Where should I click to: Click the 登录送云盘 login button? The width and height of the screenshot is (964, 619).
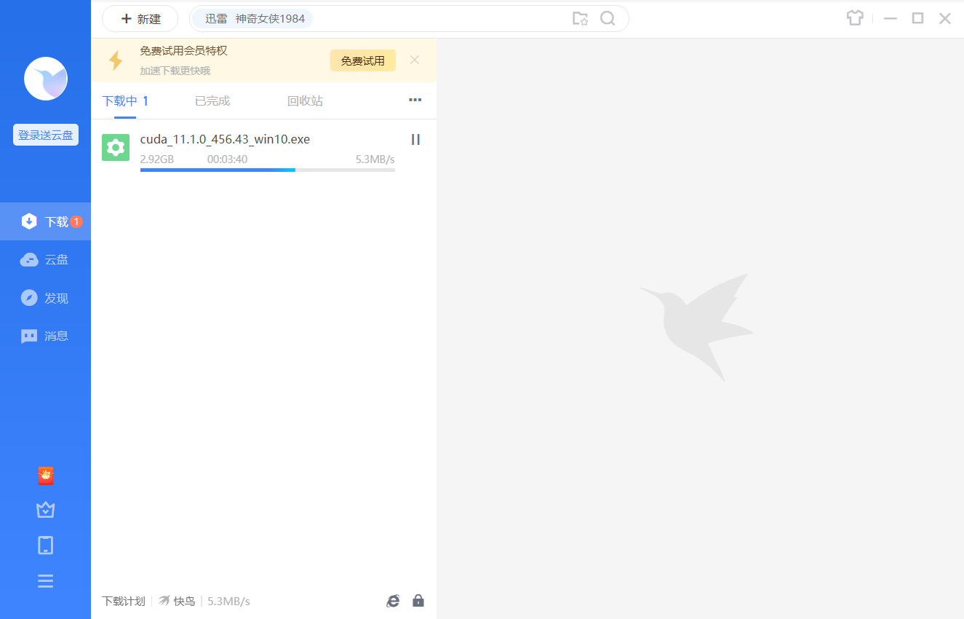45,135
